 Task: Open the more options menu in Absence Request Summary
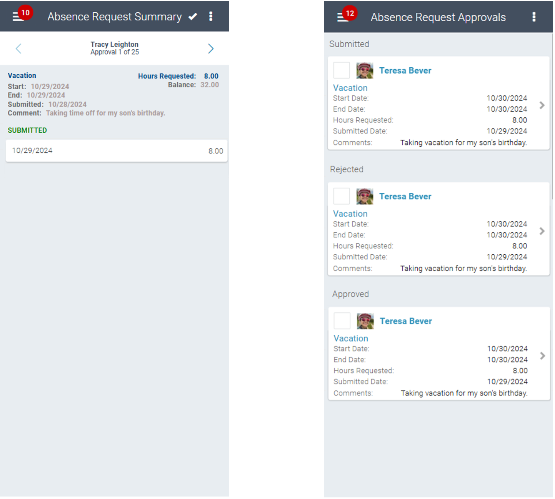click(211, 17)
